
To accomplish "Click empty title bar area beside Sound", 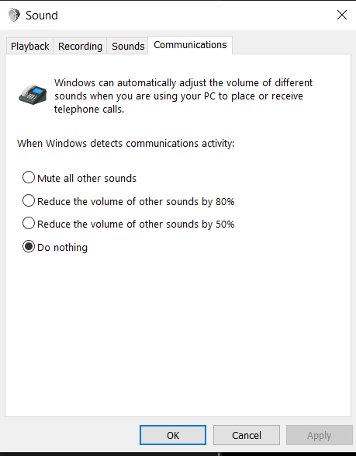I will (x=195, y=15).
